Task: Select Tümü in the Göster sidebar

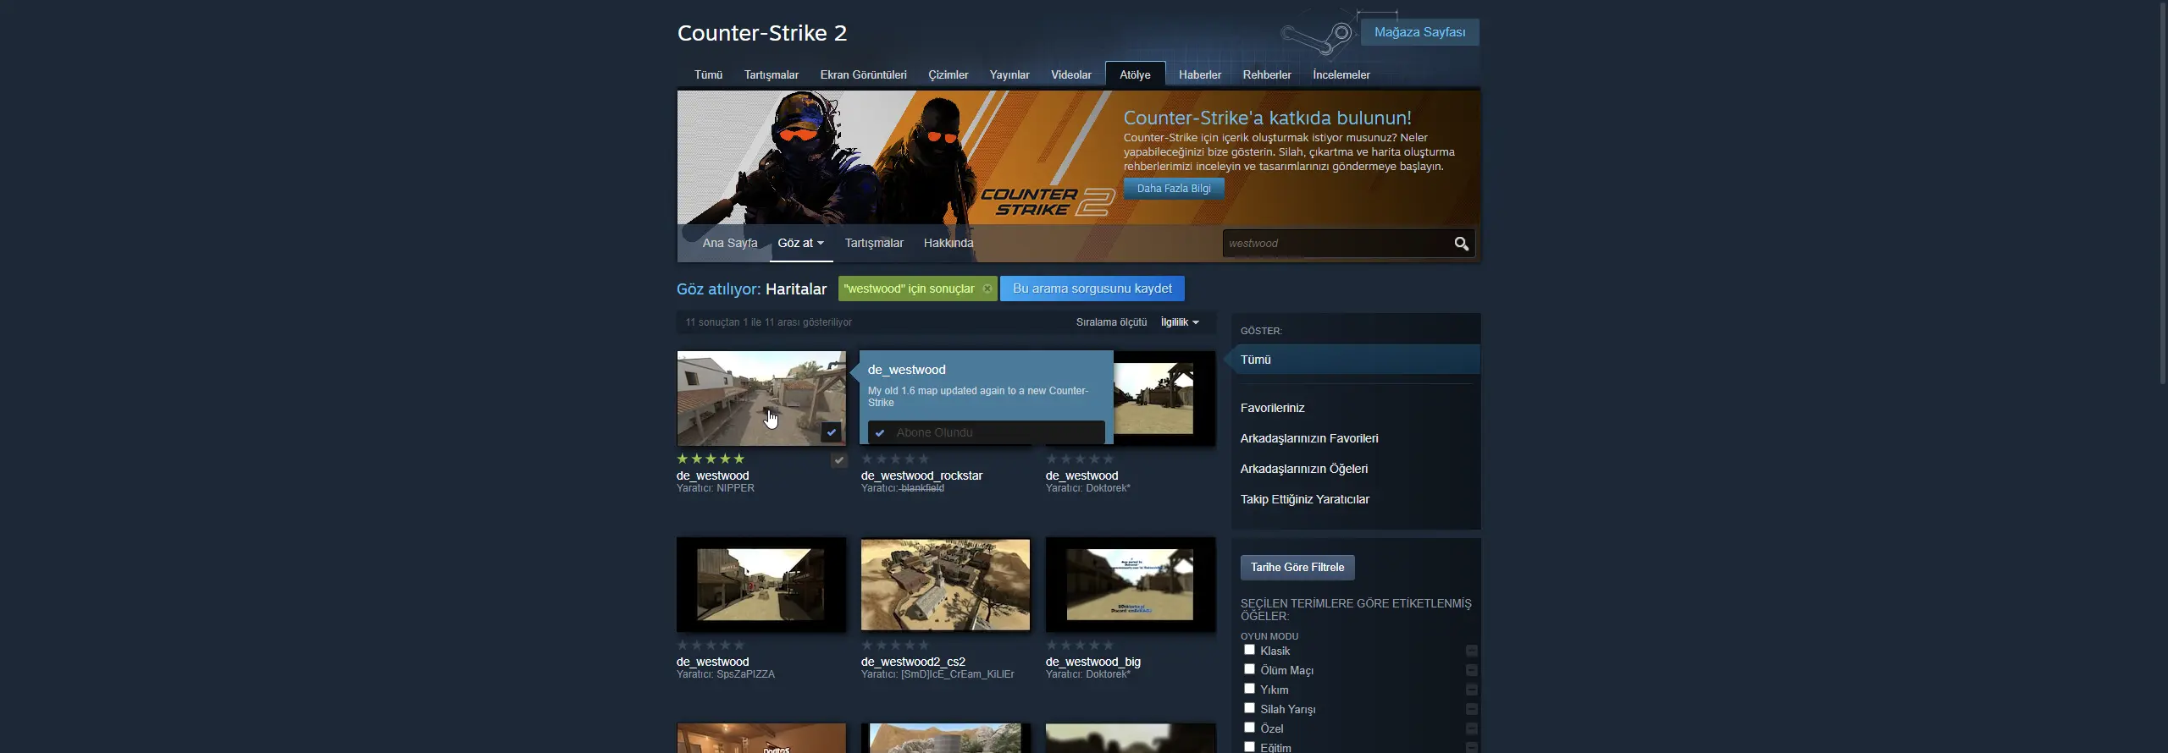Action: (1356, 360)
